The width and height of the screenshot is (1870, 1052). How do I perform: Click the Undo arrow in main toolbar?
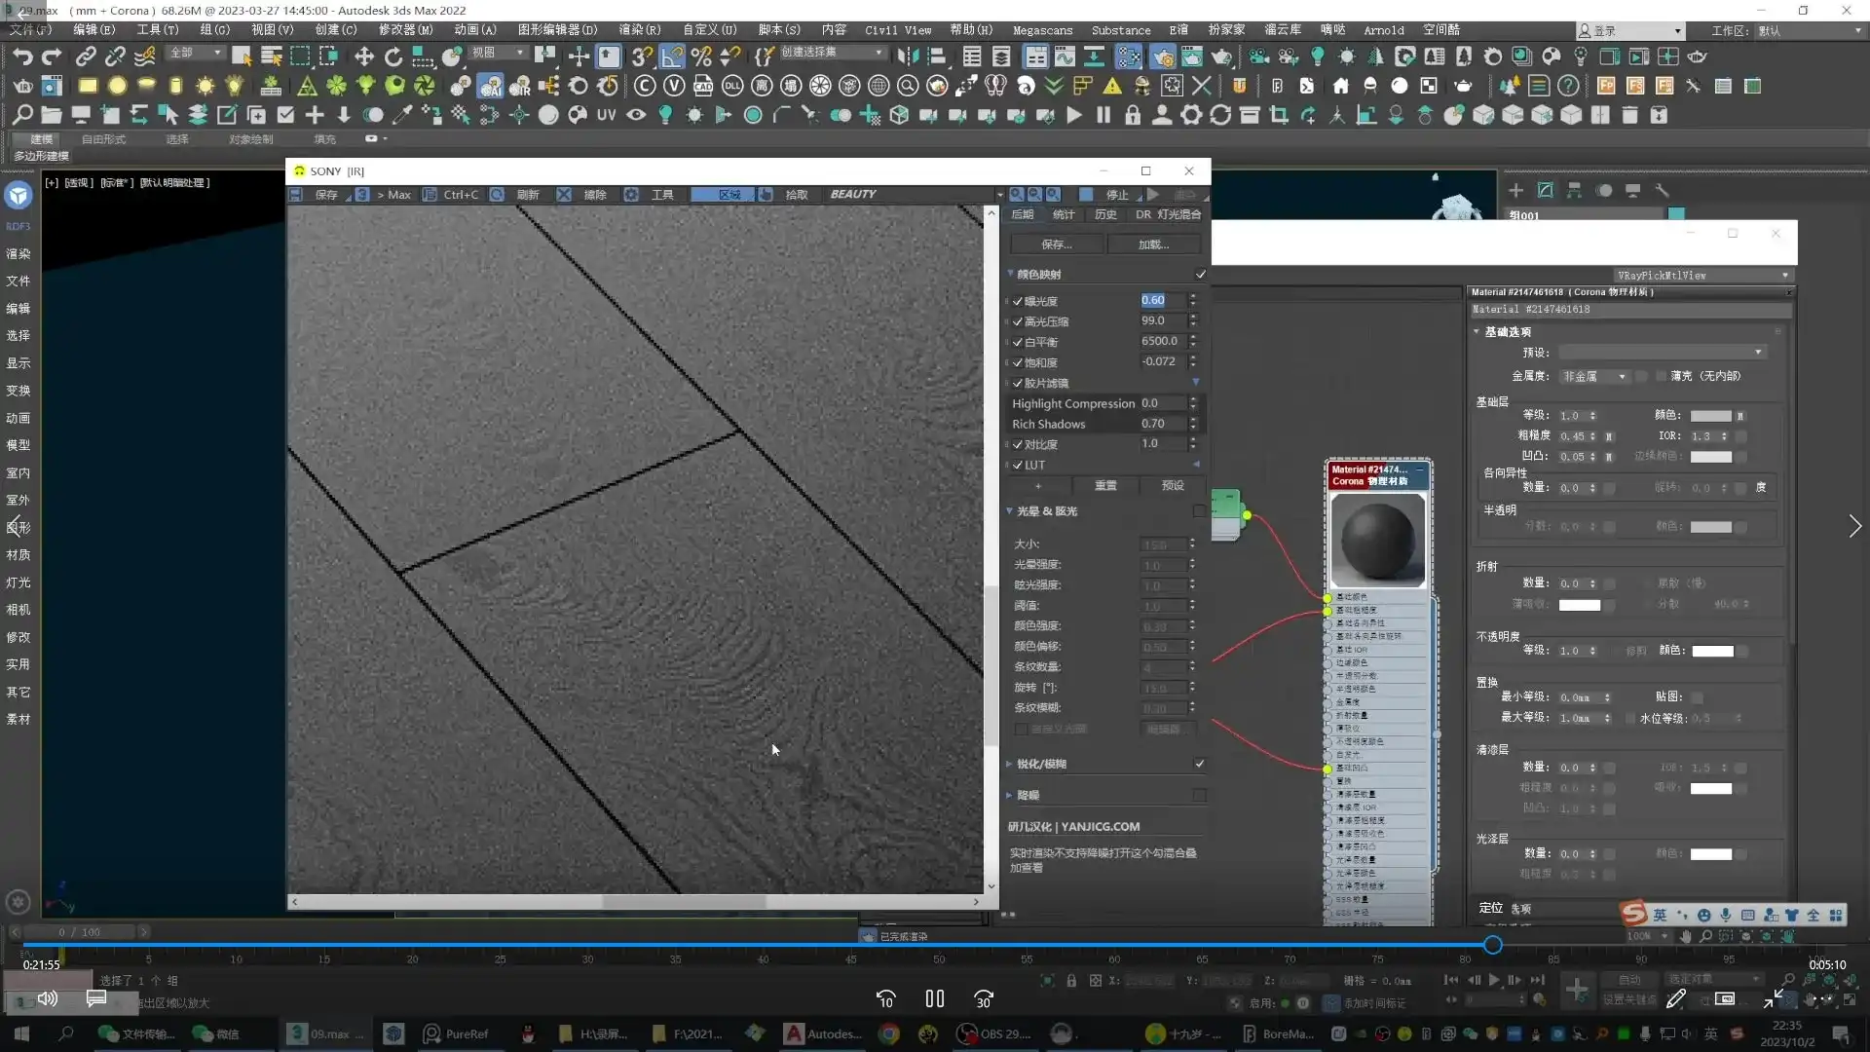(22, 56)
